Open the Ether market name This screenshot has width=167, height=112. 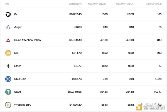coord(18,66)
